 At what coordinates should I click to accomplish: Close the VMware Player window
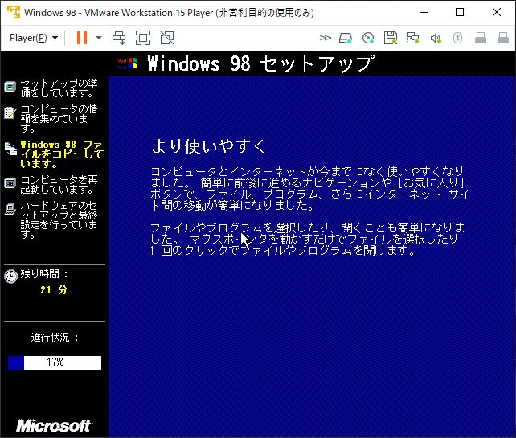tap(497, 12)
